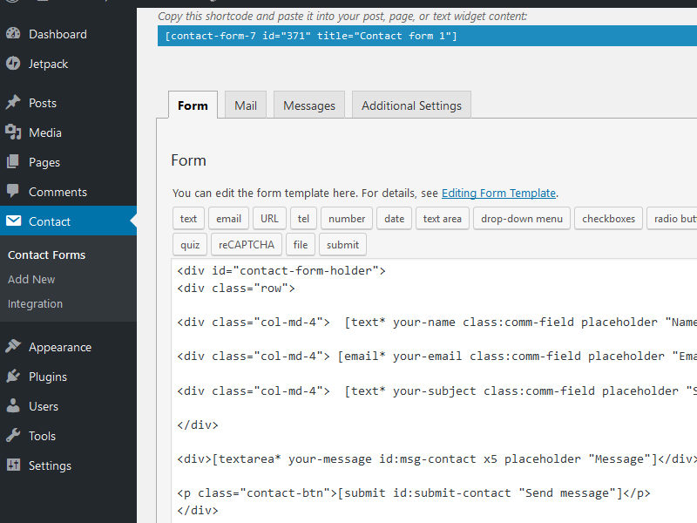The image size is (697, 523).
Task: Open Add New under Contact
Action: [31, 279]
